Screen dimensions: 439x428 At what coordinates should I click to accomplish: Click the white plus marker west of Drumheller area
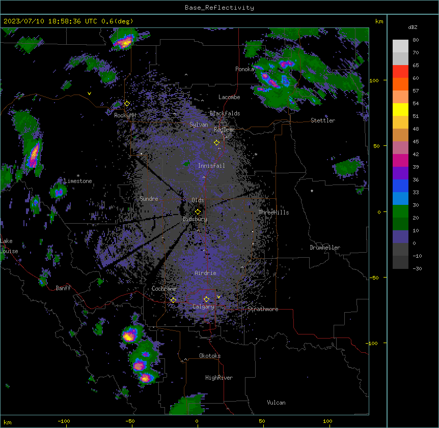pyautogui.click(x=312, y=191)
